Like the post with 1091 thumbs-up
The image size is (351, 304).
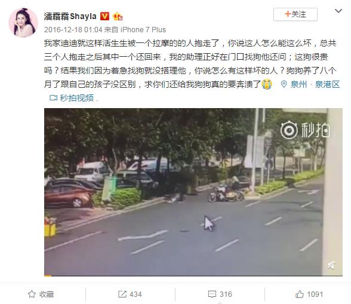click(309, 294)
